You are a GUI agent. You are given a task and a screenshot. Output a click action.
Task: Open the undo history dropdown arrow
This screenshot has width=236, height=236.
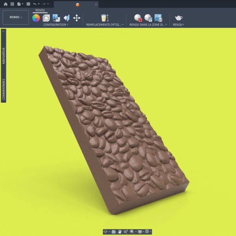[x=39, y=4]
